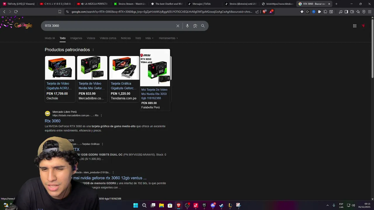
Task: Open Windows Start menu
Action: click(x=136, y=205)
